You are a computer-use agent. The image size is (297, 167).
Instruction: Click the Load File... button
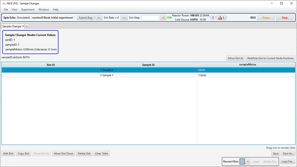(287, 162)
